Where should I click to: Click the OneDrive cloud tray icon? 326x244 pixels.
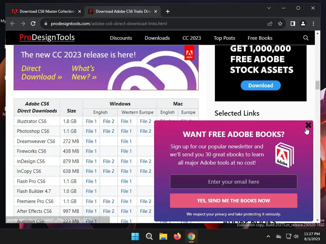click(279, 236)
